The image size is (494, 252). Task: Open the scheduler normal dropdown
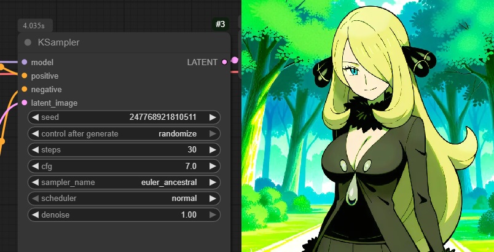(x=184, y=199)
